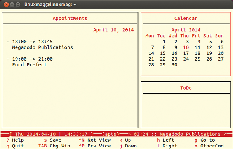Select day 19 in the calendar
Viewport: 233px width, 149px height.
[209, 53]
